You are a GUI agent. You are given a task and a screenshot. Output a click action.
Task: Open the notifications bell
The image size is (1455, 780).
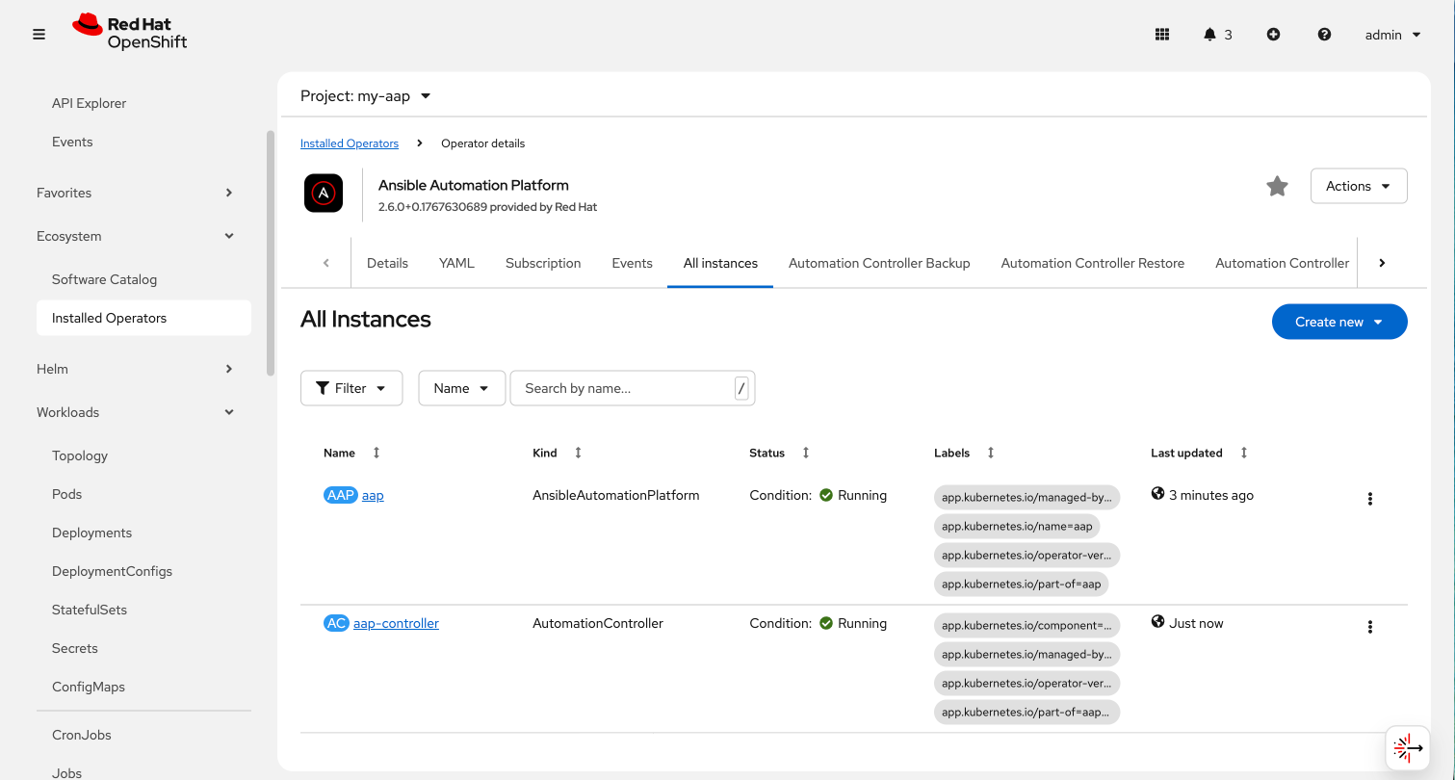point(1210,35)
